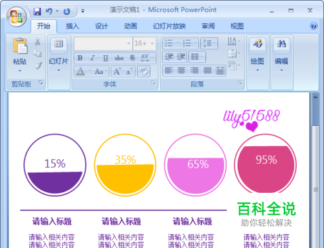
Task: Activate the Format Painter brush
Action: [x=38, y=66]
